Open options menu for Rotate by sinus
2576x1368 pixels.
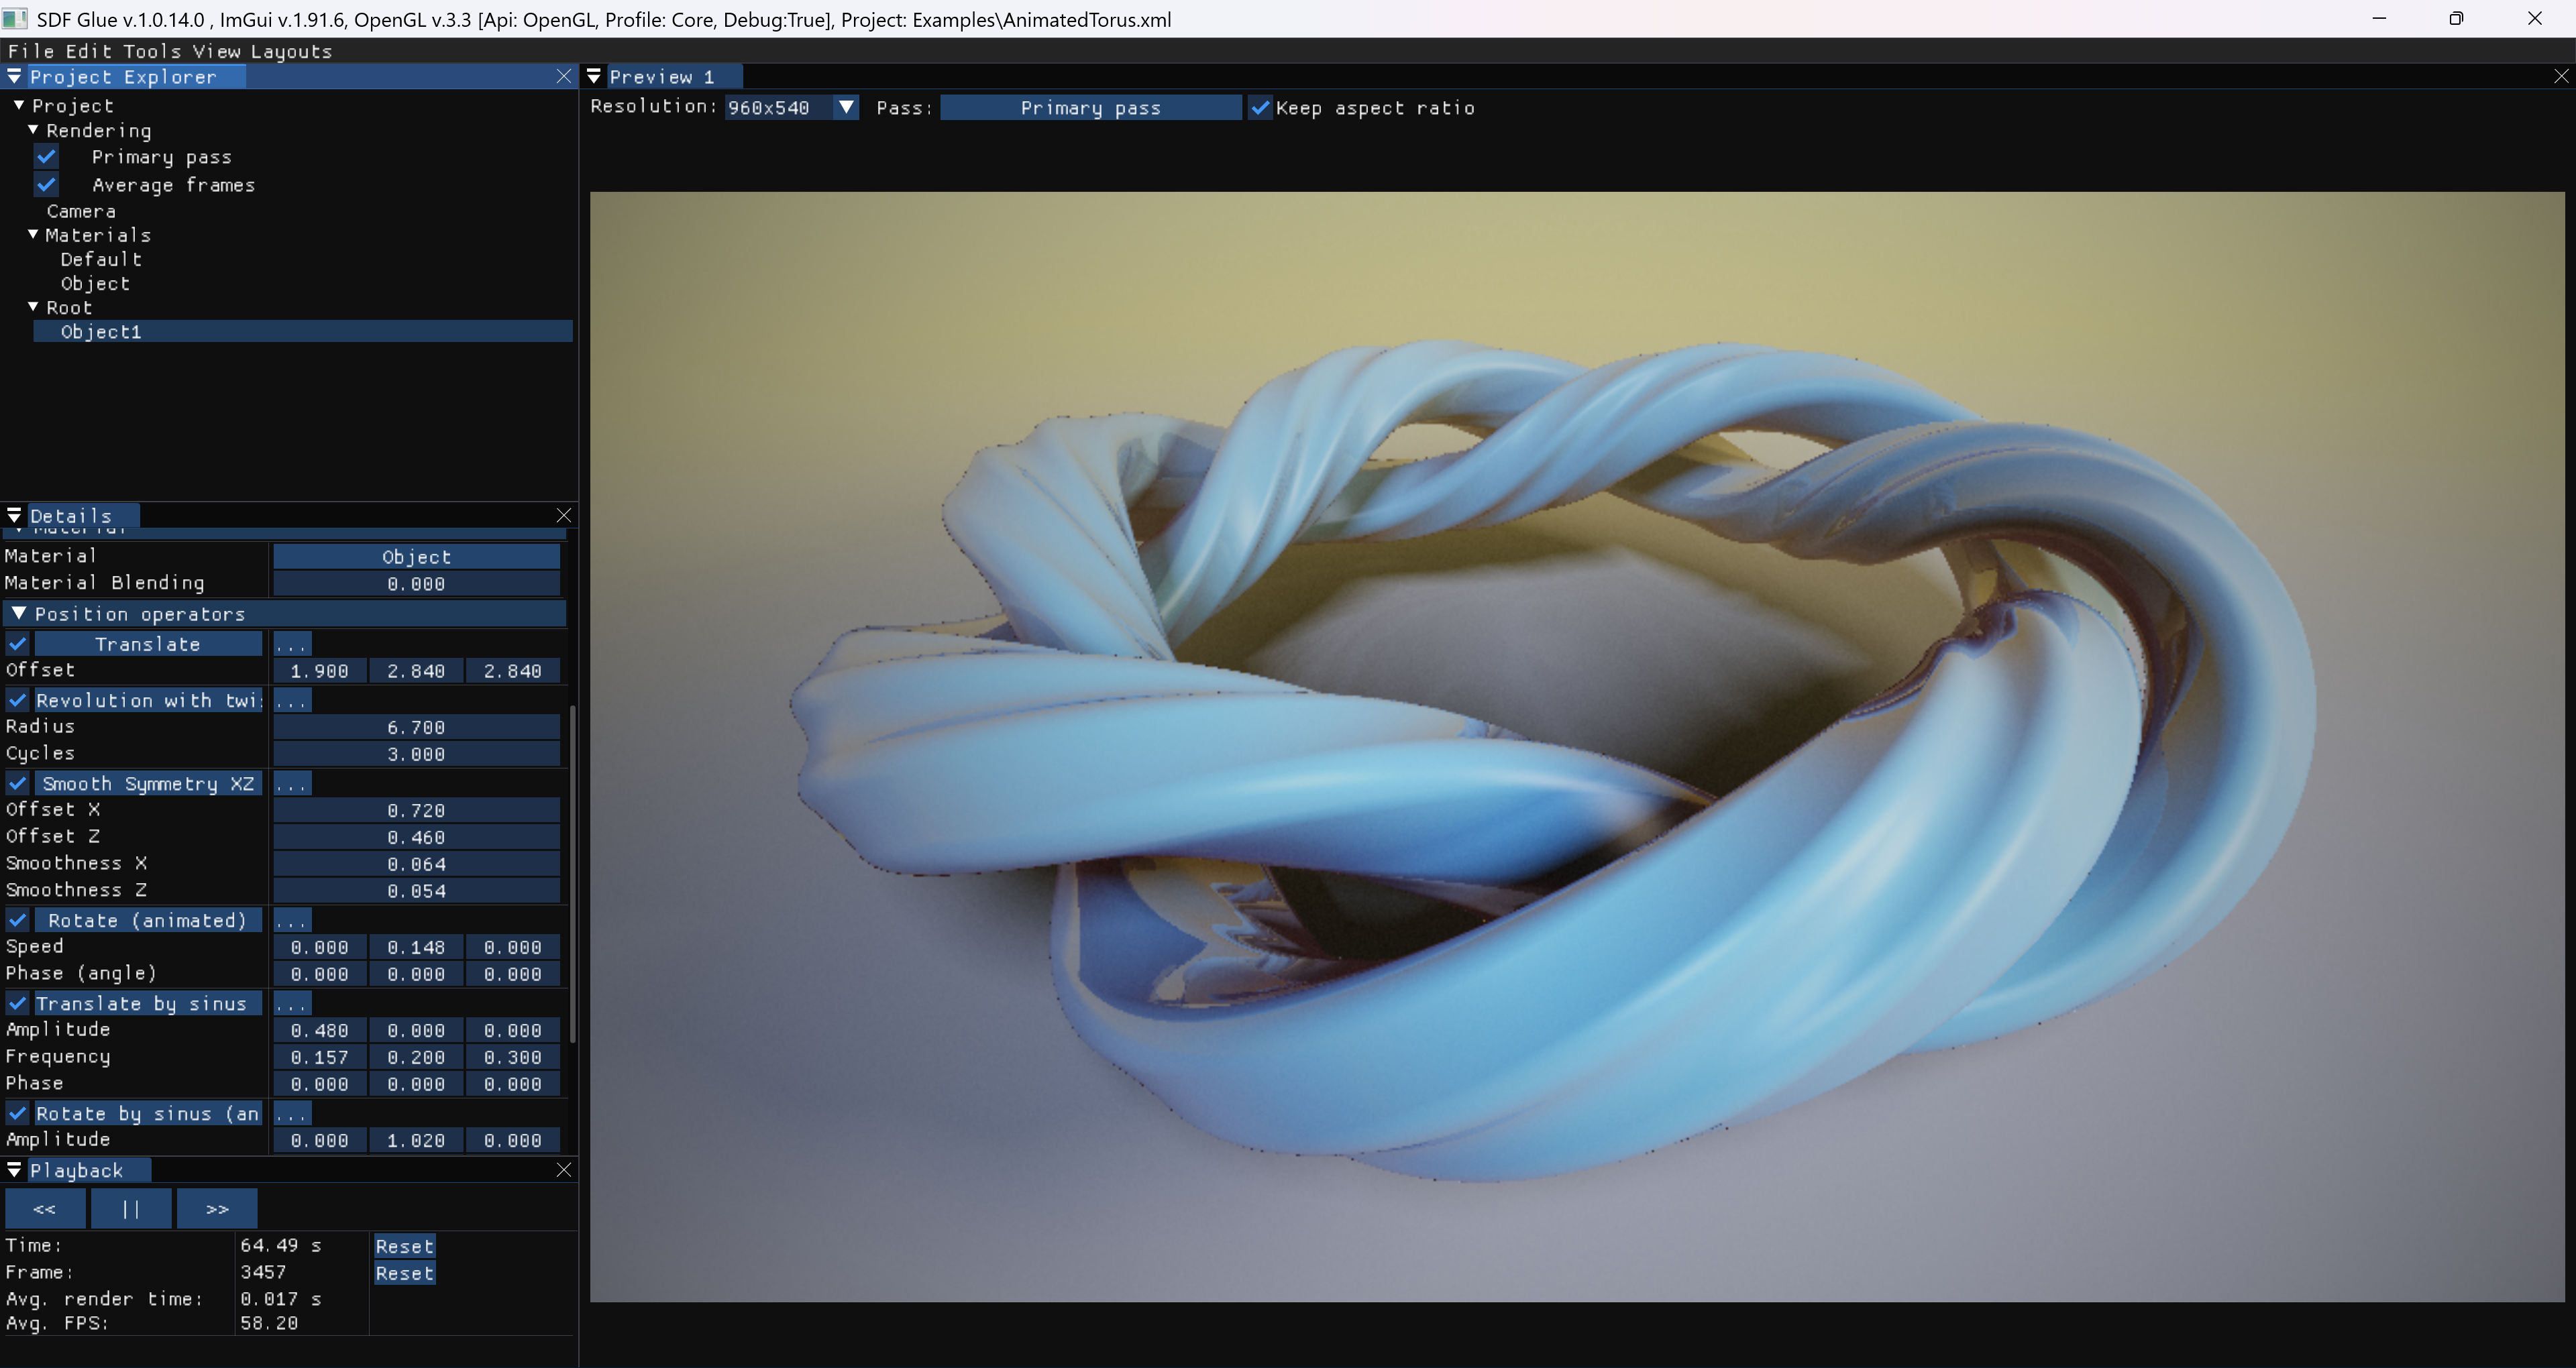point(292,1113)
